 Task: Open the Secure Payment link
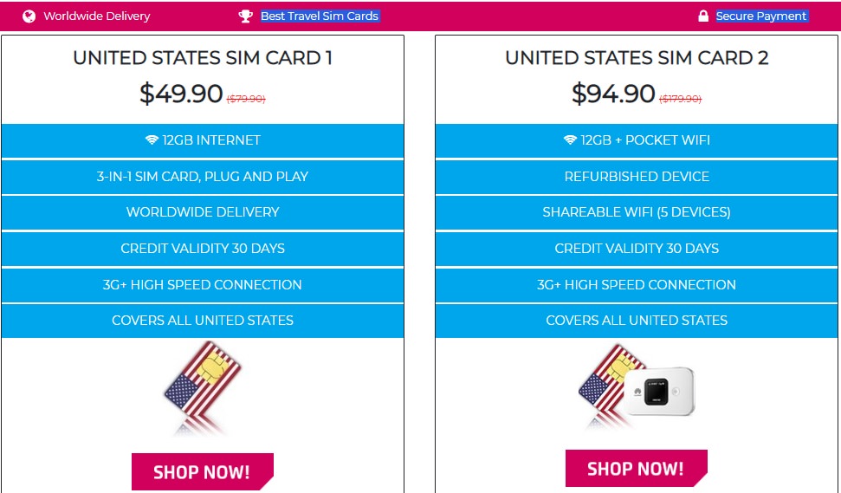point(761,16)
